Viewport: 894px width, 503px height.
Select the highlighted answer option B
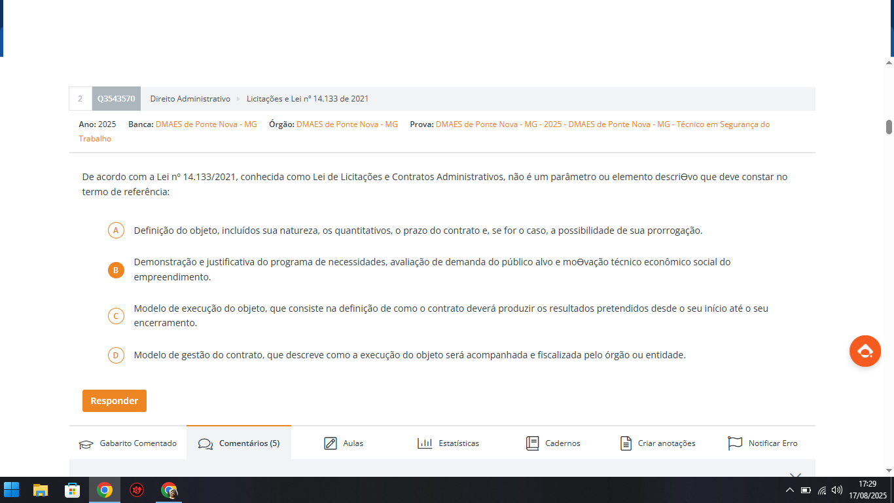(x=116, y=270)
